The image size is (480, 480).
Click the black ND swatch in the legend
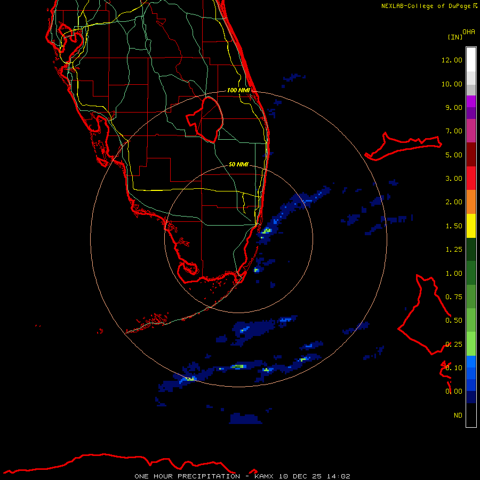coord(471,415)
